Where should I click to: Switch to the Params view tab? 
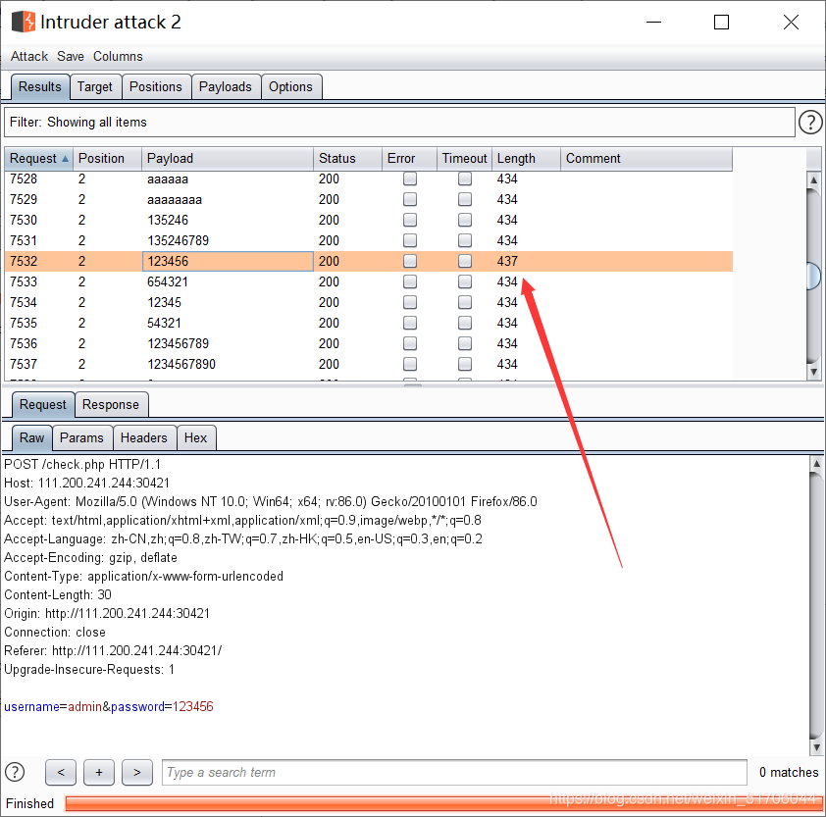coord(81,437)
